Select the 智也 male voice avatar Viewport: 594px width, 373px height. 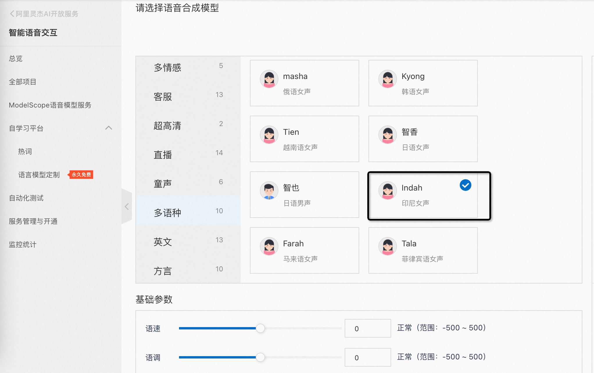(x=269, y=190)
